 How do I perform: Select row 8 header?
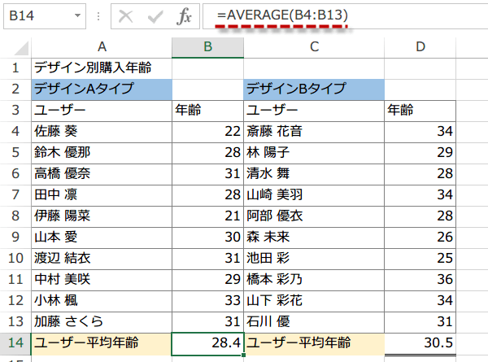[x=15, y=216]
